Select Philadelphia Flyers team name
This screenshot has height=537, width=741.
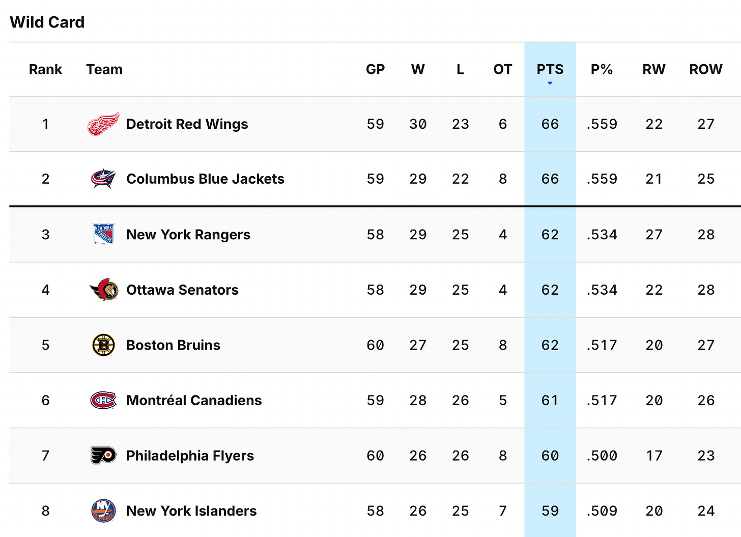coord(190,456)
